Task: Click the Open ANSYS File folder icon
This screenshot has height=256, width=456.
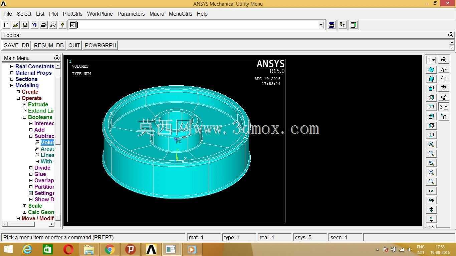Action: pos(15,25)
